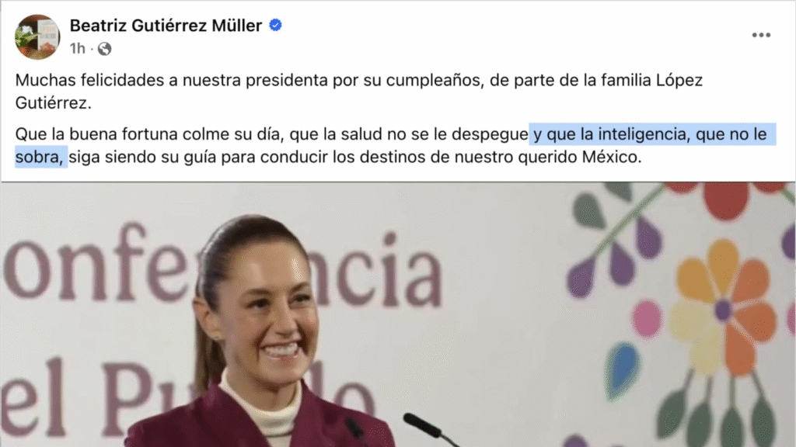Open the round profile picture avatar
This screenshot has width=796, height=447.
[x=37, y=37]
